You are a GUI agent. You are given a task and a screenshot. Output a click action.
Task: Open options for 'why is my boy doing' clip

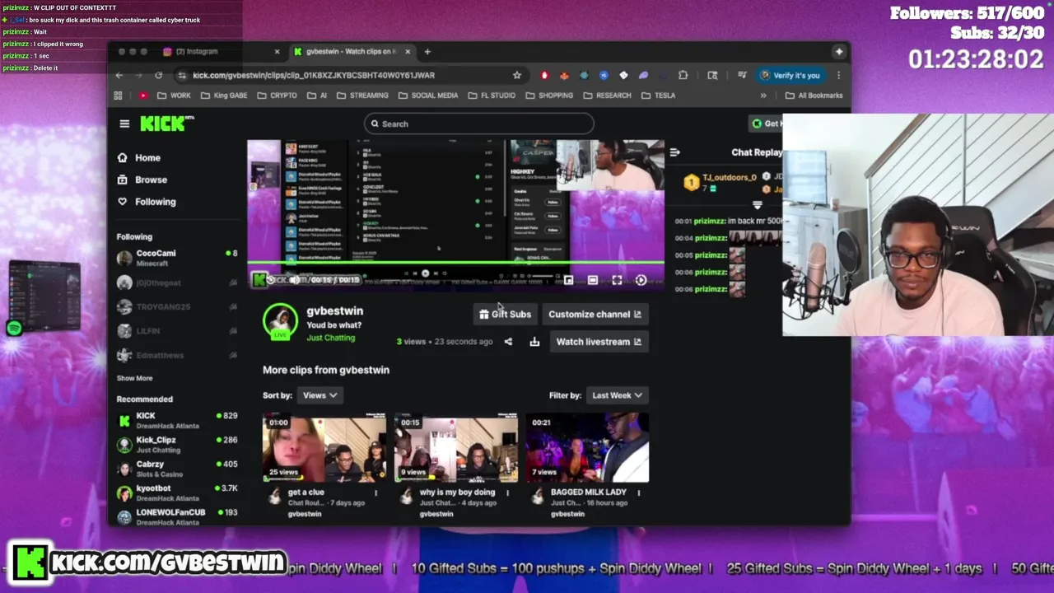[507, 493]
